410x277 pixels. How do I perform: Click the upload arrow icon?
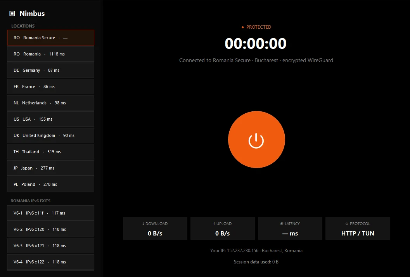[x=214, y=223]
